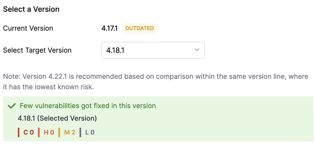Select the medium M2 vulnerability count
Image resolution: width=315 pixels, height=145 pixels.
[x=70, y=132]
